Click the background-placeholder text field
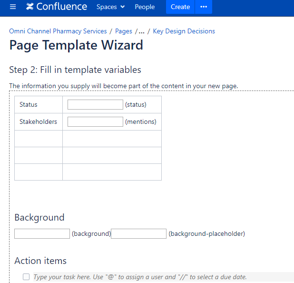Viewport: 294px width, 283px height. click(138, 233)
